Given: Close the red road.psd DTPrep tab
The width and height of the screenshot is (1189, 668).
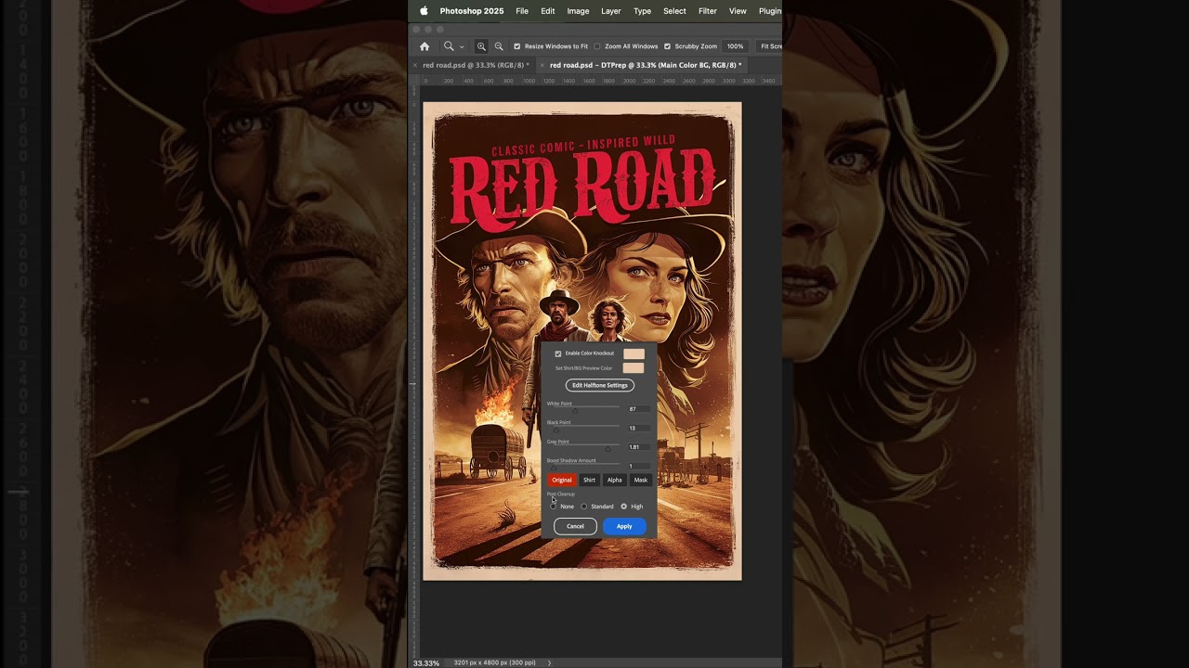Looking at the screenshot, I should click(x=542, y=65).
